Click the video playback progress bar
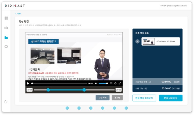Viewport: 194px width, 115px height. (59, 84)
